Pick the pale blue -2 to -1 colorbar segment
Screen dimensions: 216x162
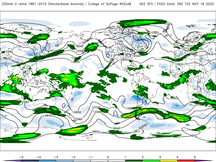coord(82,161)
